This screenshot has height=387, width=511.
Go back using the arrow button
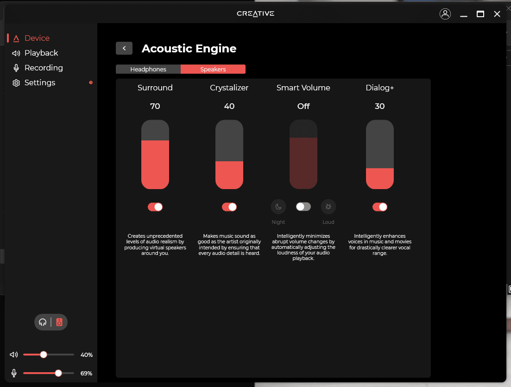click(124, 48)
